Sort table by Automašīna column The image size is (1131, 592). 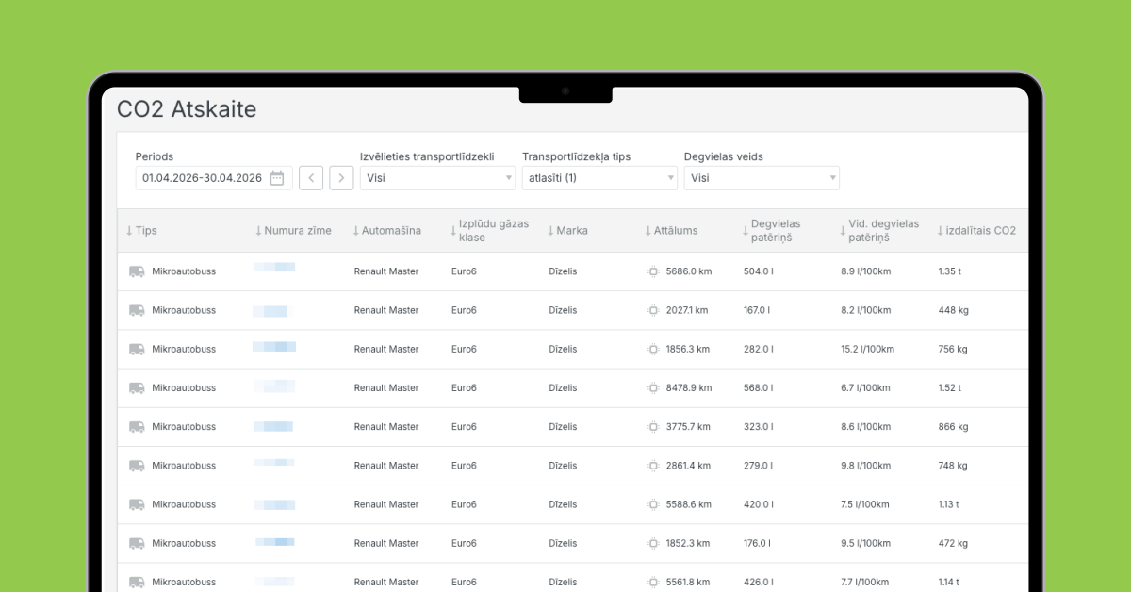(386, 231)
